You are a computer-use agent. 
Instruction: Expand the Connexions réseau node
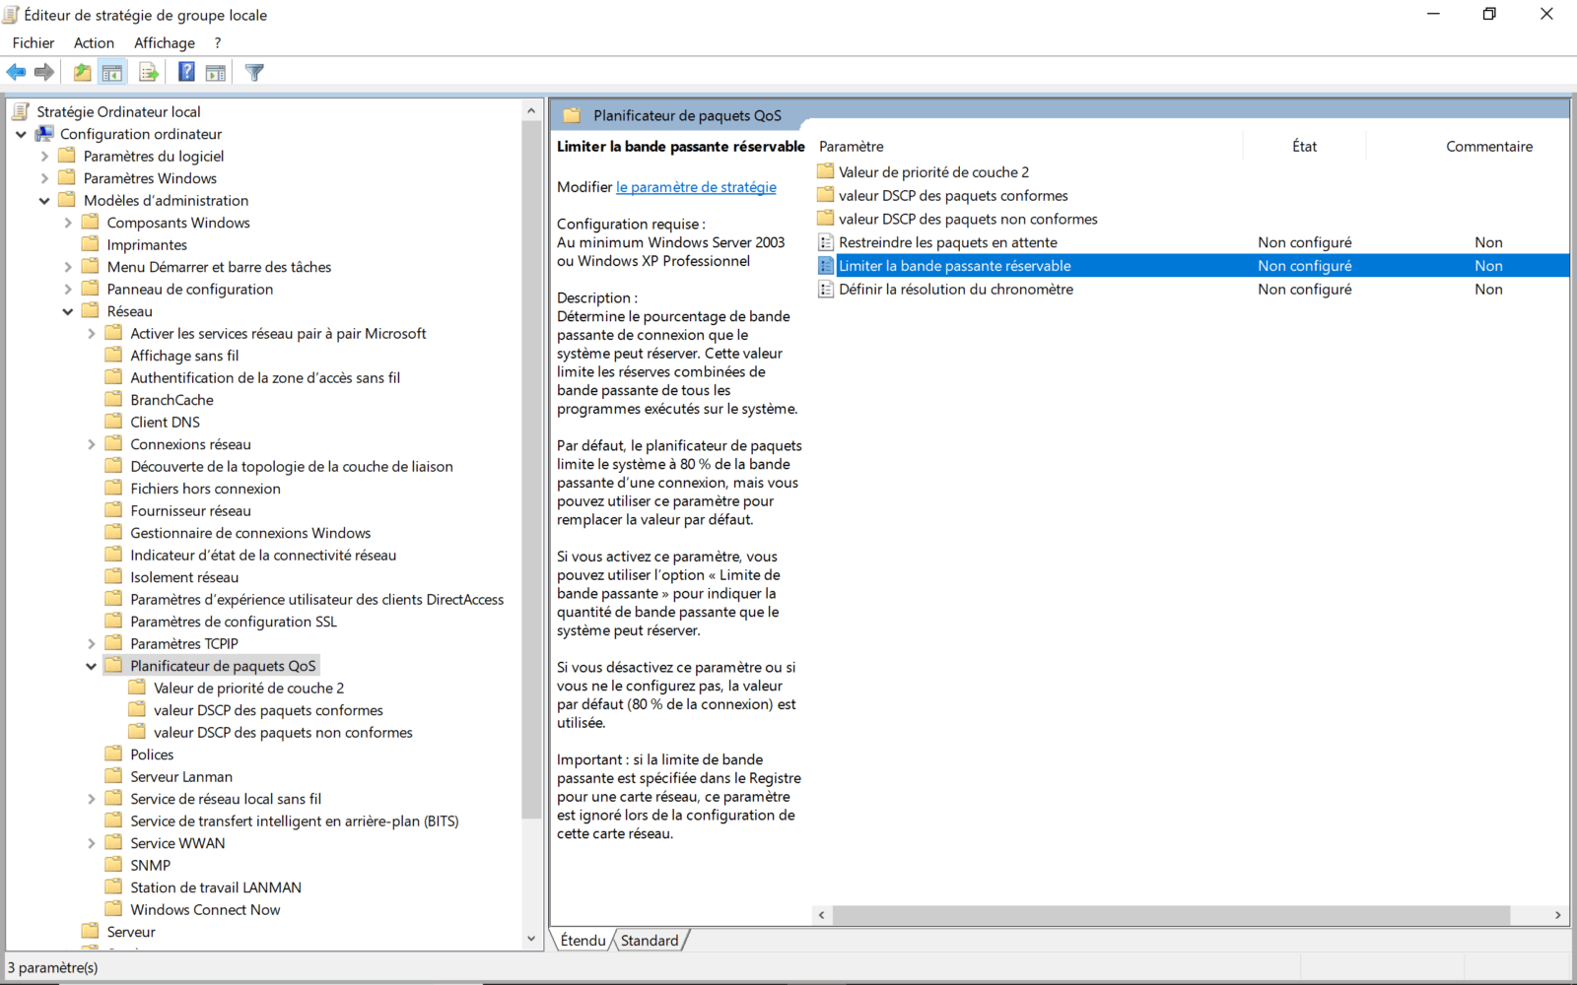click(92, 444)
